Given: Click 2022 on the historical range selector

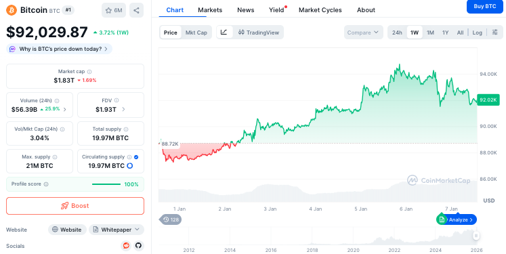Looking at the screenshot, I should (x=394, y=250).
